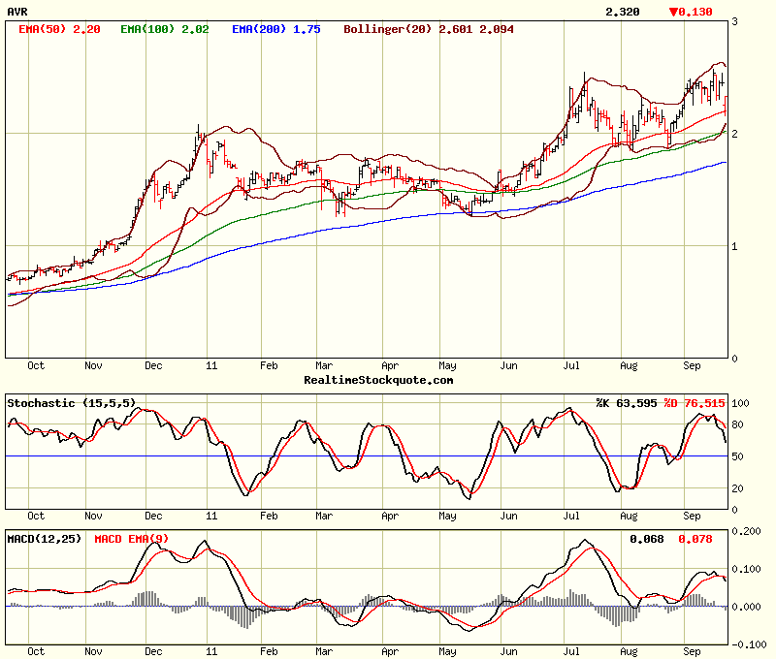Click the May label on the Stochastic axis
The height and width of the screenshot is (659, 776).
click(447, 517)
